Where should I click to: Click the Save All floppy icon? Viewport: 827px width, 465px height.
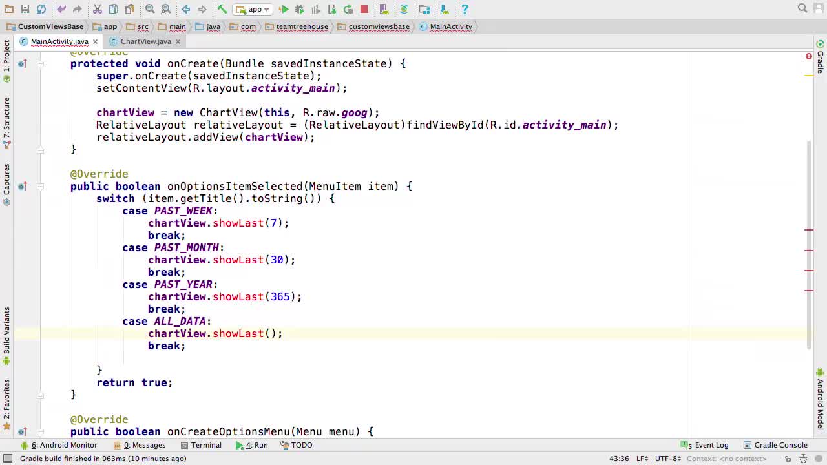25,9
